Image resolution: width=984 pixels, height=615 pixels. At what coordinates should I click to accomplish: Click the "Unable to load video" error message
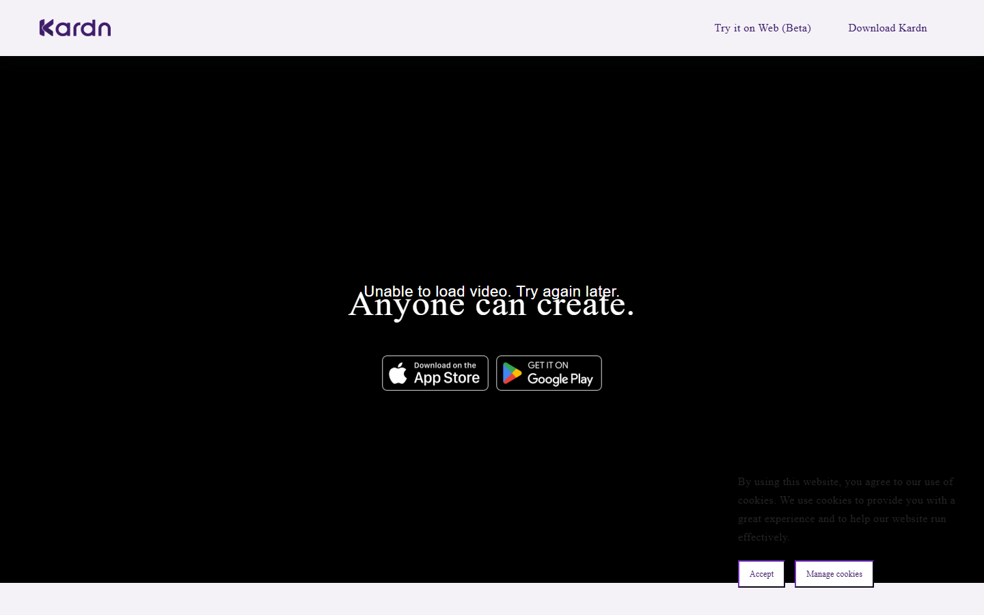[x=491, y=291]
